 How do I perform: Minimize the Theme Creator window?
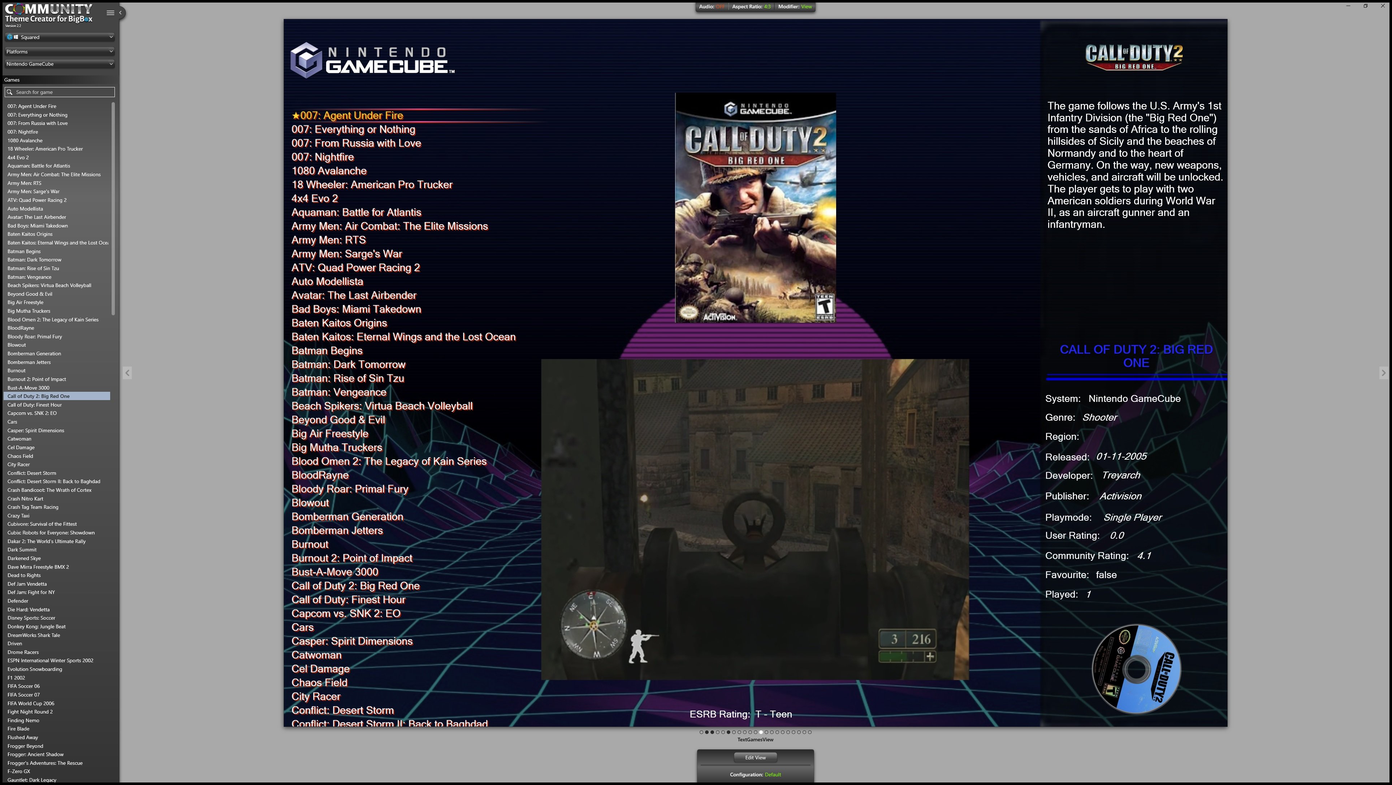pos(1348,6)
